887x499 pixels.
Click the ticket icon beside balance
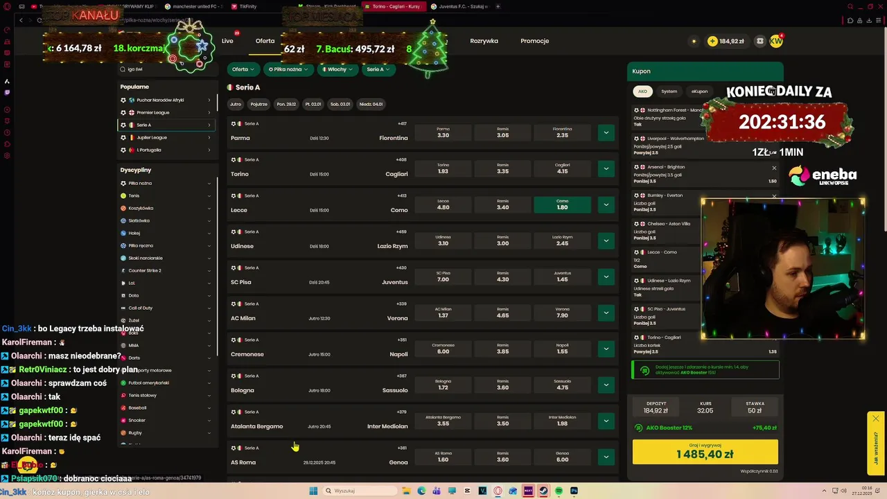(760, 41)
